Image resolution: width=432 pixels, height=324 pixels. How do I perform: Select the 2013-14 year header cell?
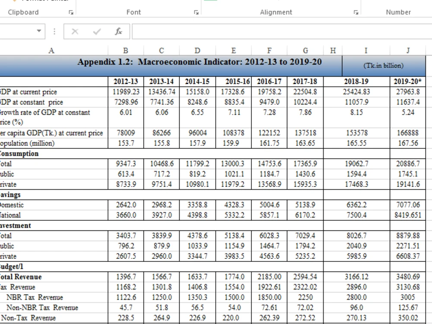coord(162,82)
